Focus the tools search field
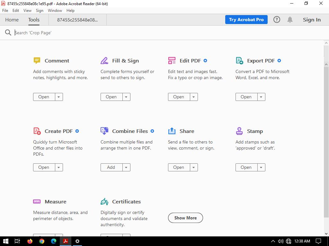 click(x=96, y=33)
